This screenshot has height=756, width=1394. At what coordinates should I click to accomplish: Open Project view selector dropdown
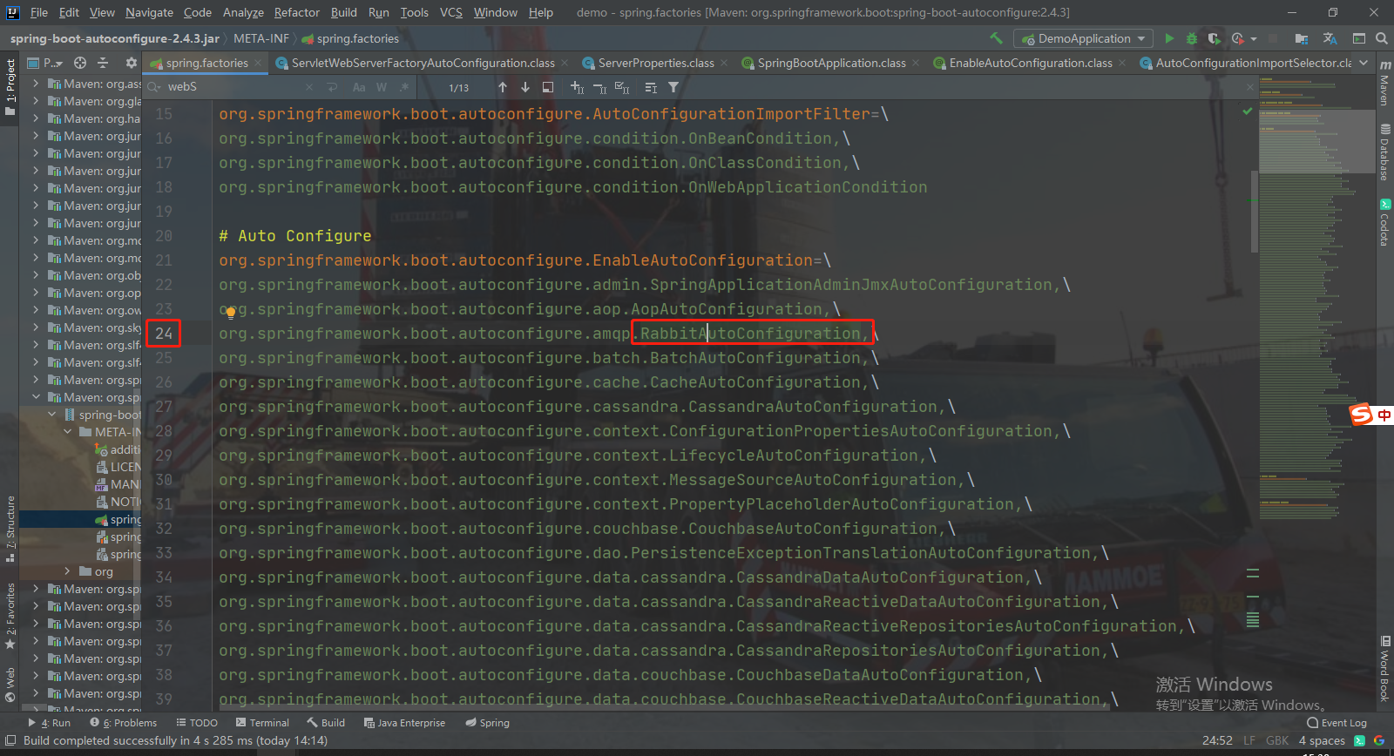(45, 63)
